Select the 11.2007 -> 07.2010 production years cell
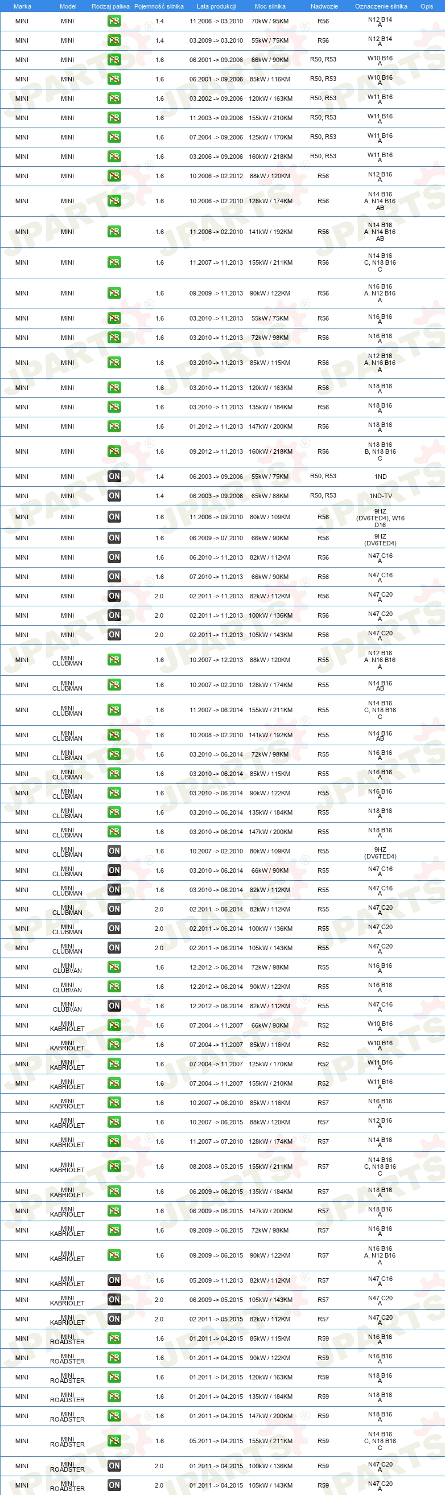 coord(216,1141)
